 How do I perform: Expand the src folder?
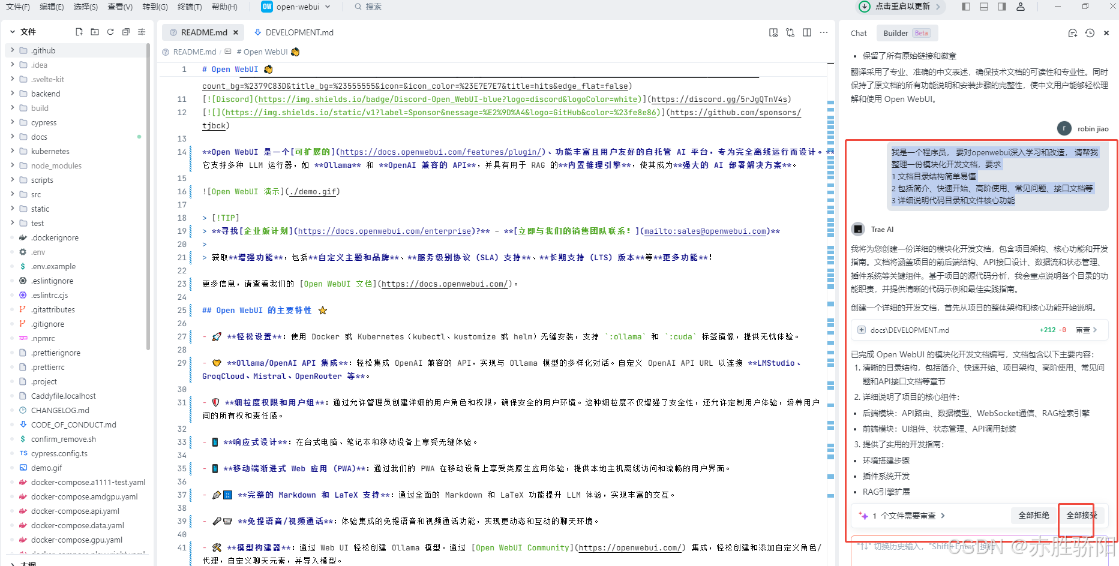coord(12,194)
